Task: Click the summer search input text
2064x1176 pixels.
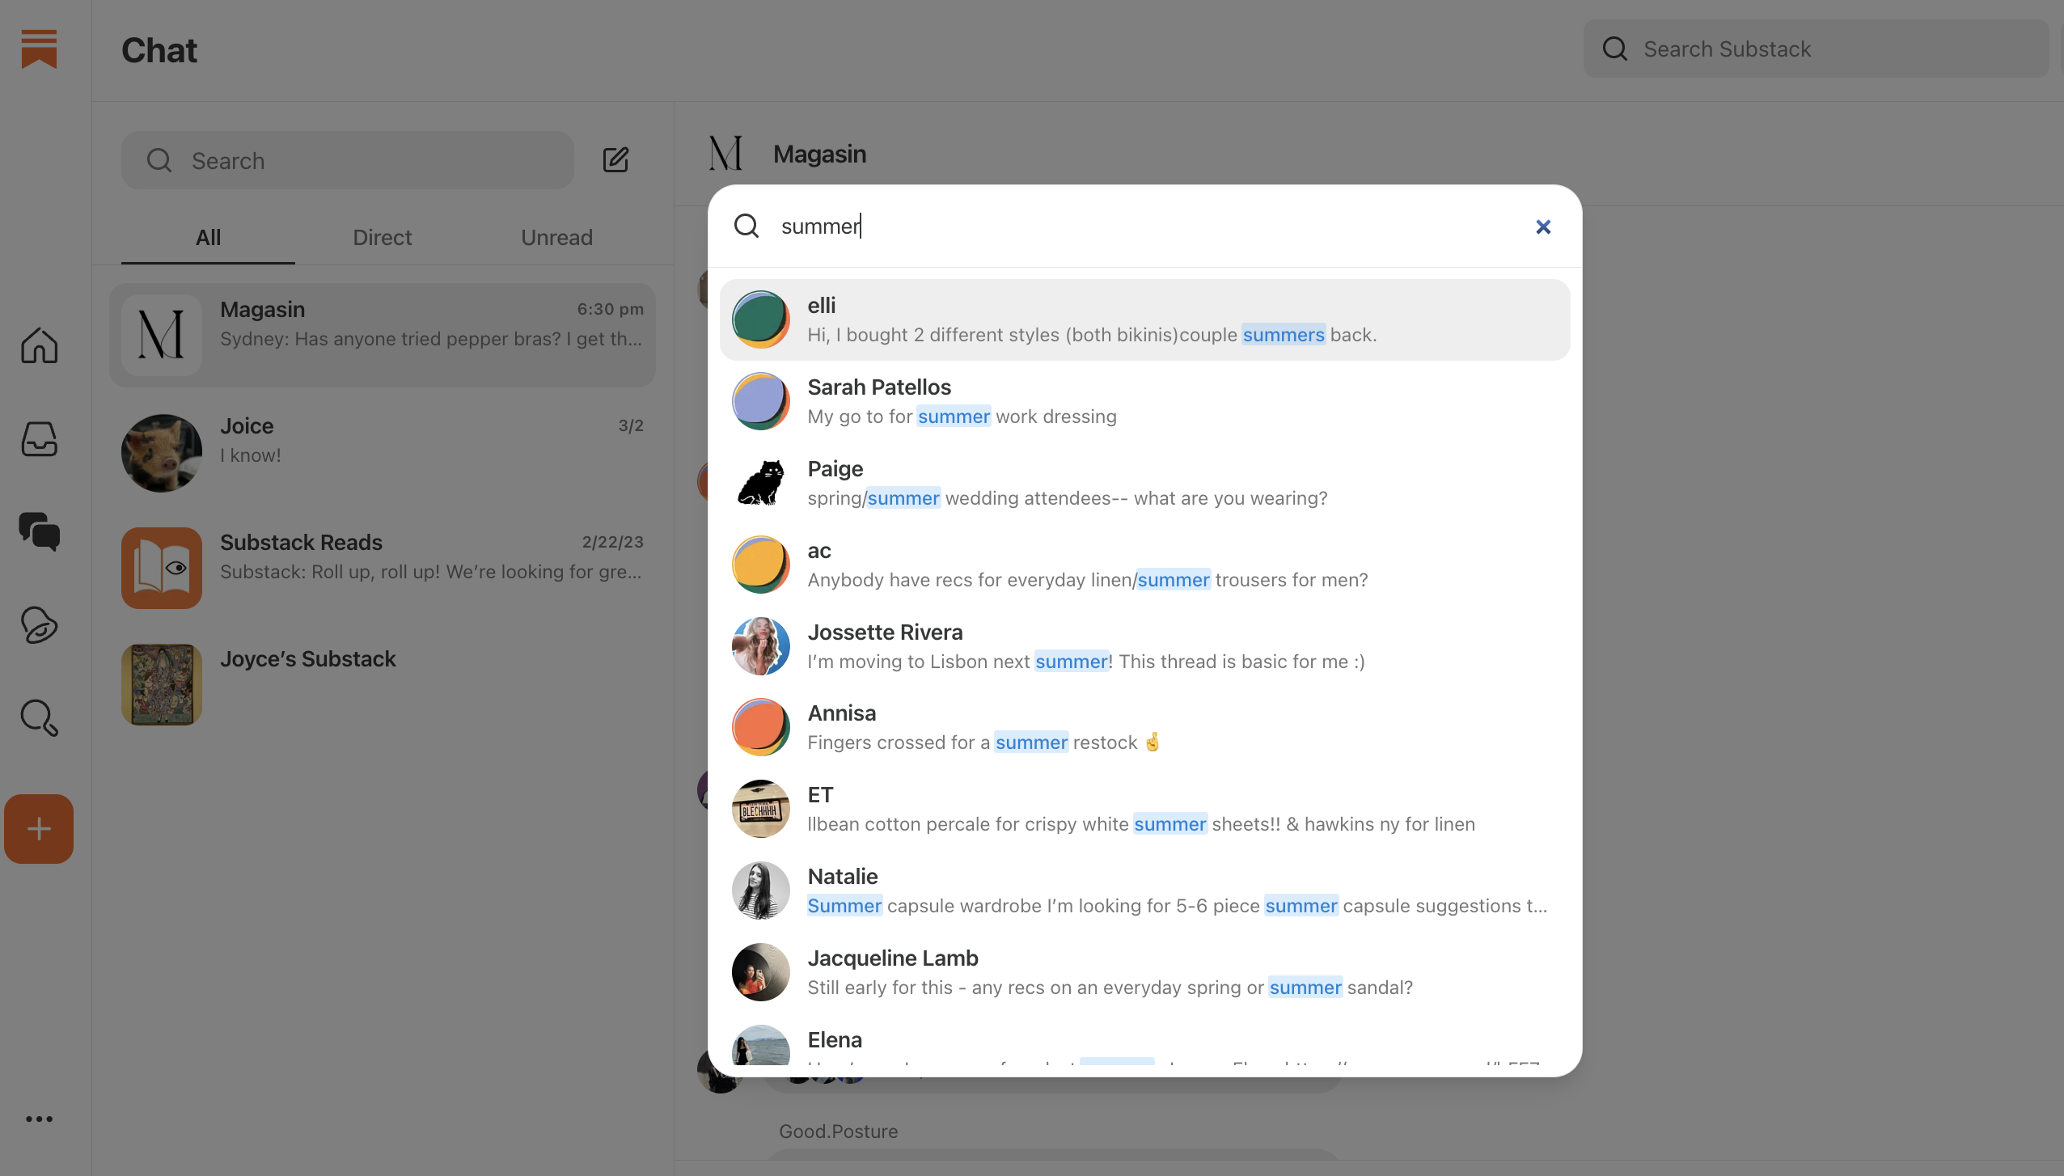Action: tap(820, 226)
